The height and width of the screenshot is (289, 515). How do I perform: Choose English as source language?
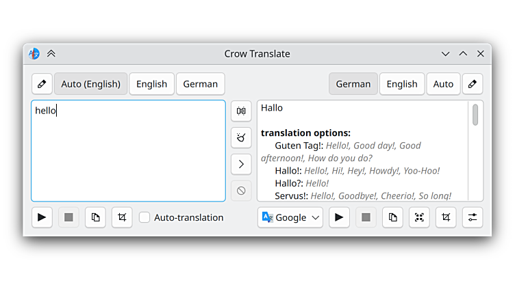tap(151, 84)
